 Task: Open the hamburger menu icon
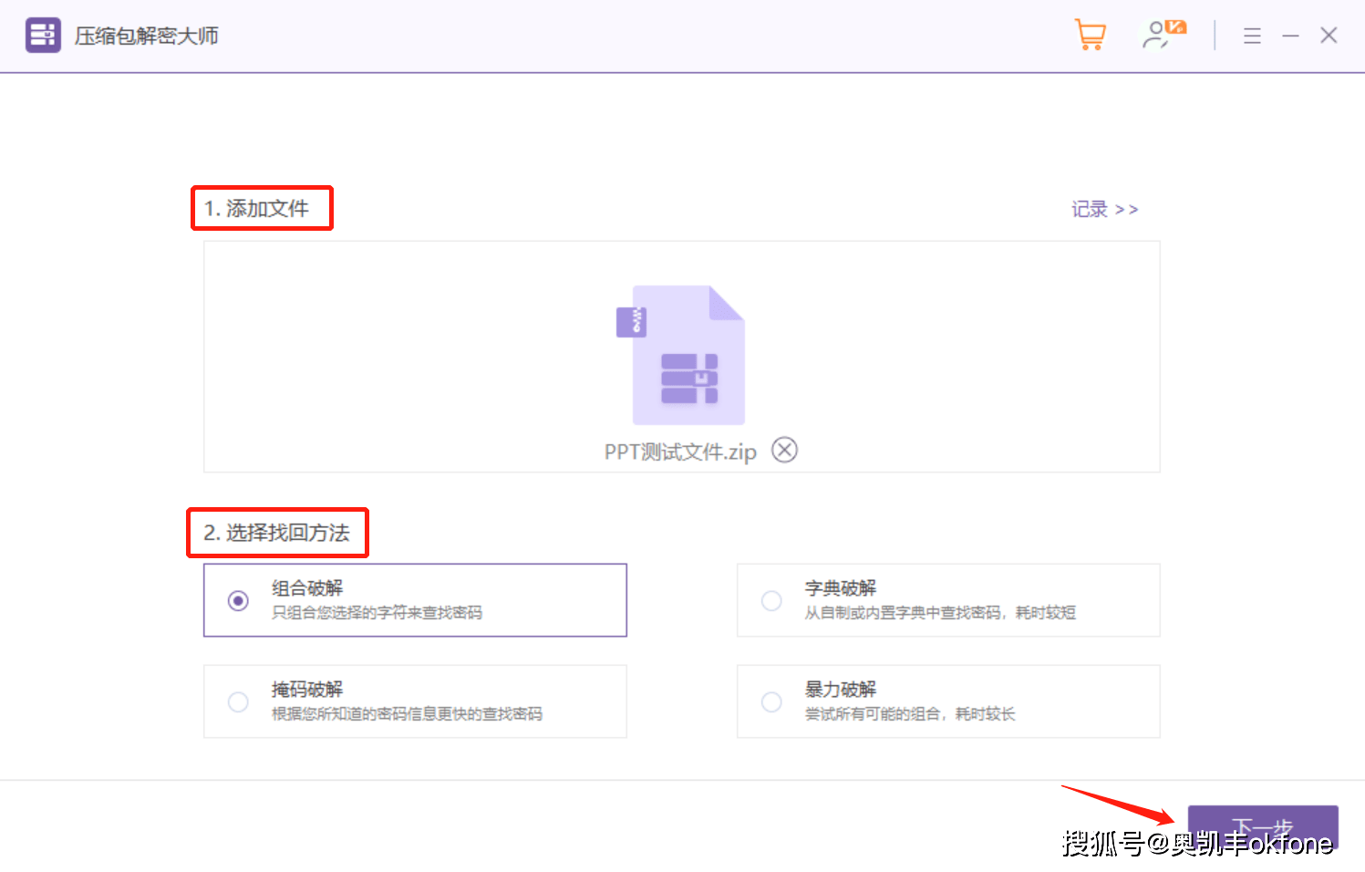click(x=1252, y=36)
